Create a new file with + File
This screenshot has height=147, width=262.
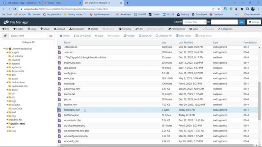click(5, 29)
